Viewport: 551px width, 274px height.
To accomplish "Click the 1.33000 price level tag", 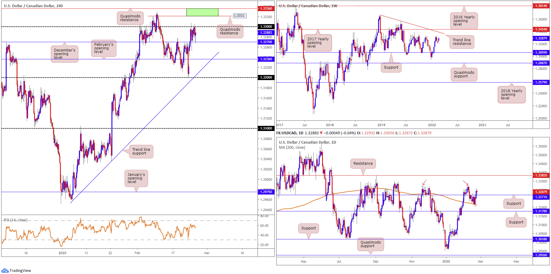I will pos(266,26).
